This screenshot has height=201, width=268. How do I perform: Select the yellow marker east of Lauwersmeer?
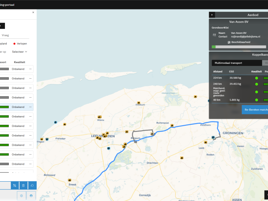[195, 97]
